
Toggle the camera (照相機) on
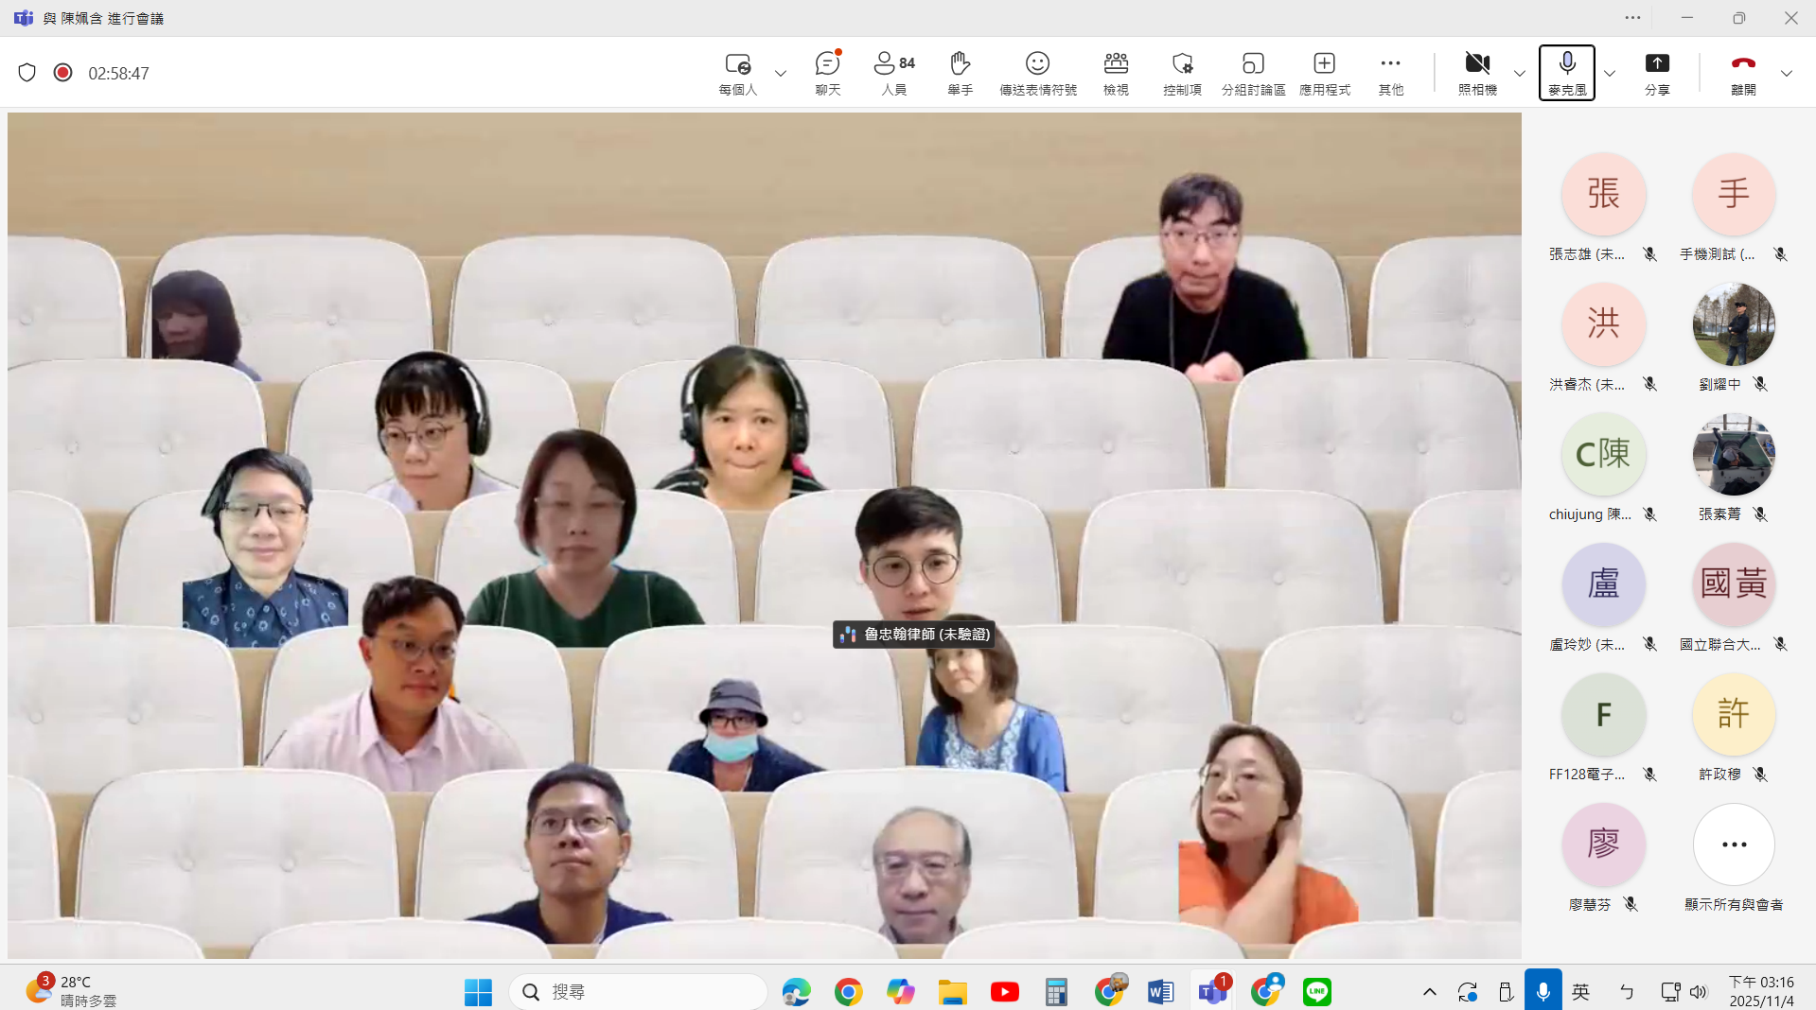[1476, 72]
